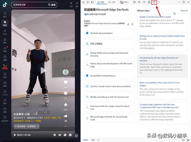Give thumbs up feedback on Learn

[128, 24]
